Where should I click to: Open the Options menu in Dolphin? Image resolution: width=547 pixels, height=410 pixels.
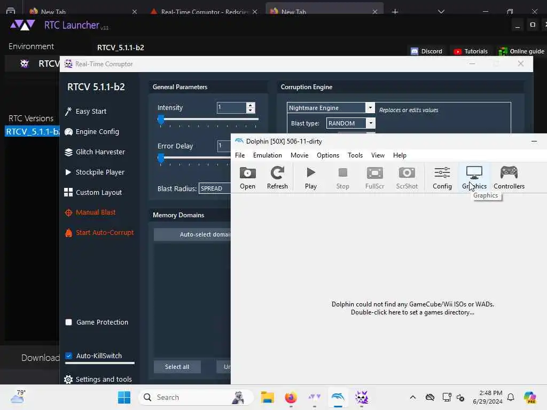327,155
